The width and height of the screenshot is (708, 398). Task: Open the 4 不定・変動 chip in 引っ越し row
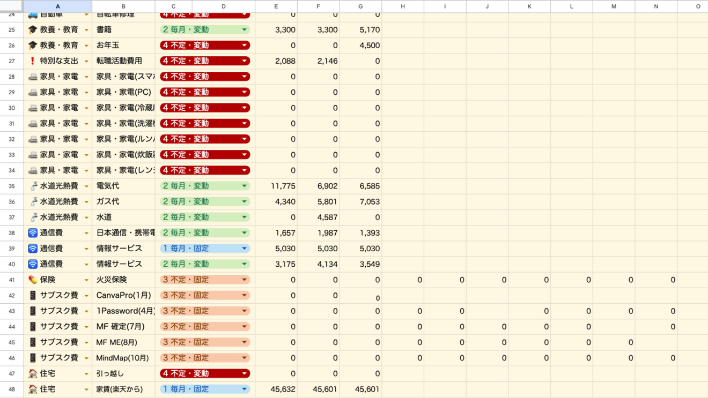205,373
